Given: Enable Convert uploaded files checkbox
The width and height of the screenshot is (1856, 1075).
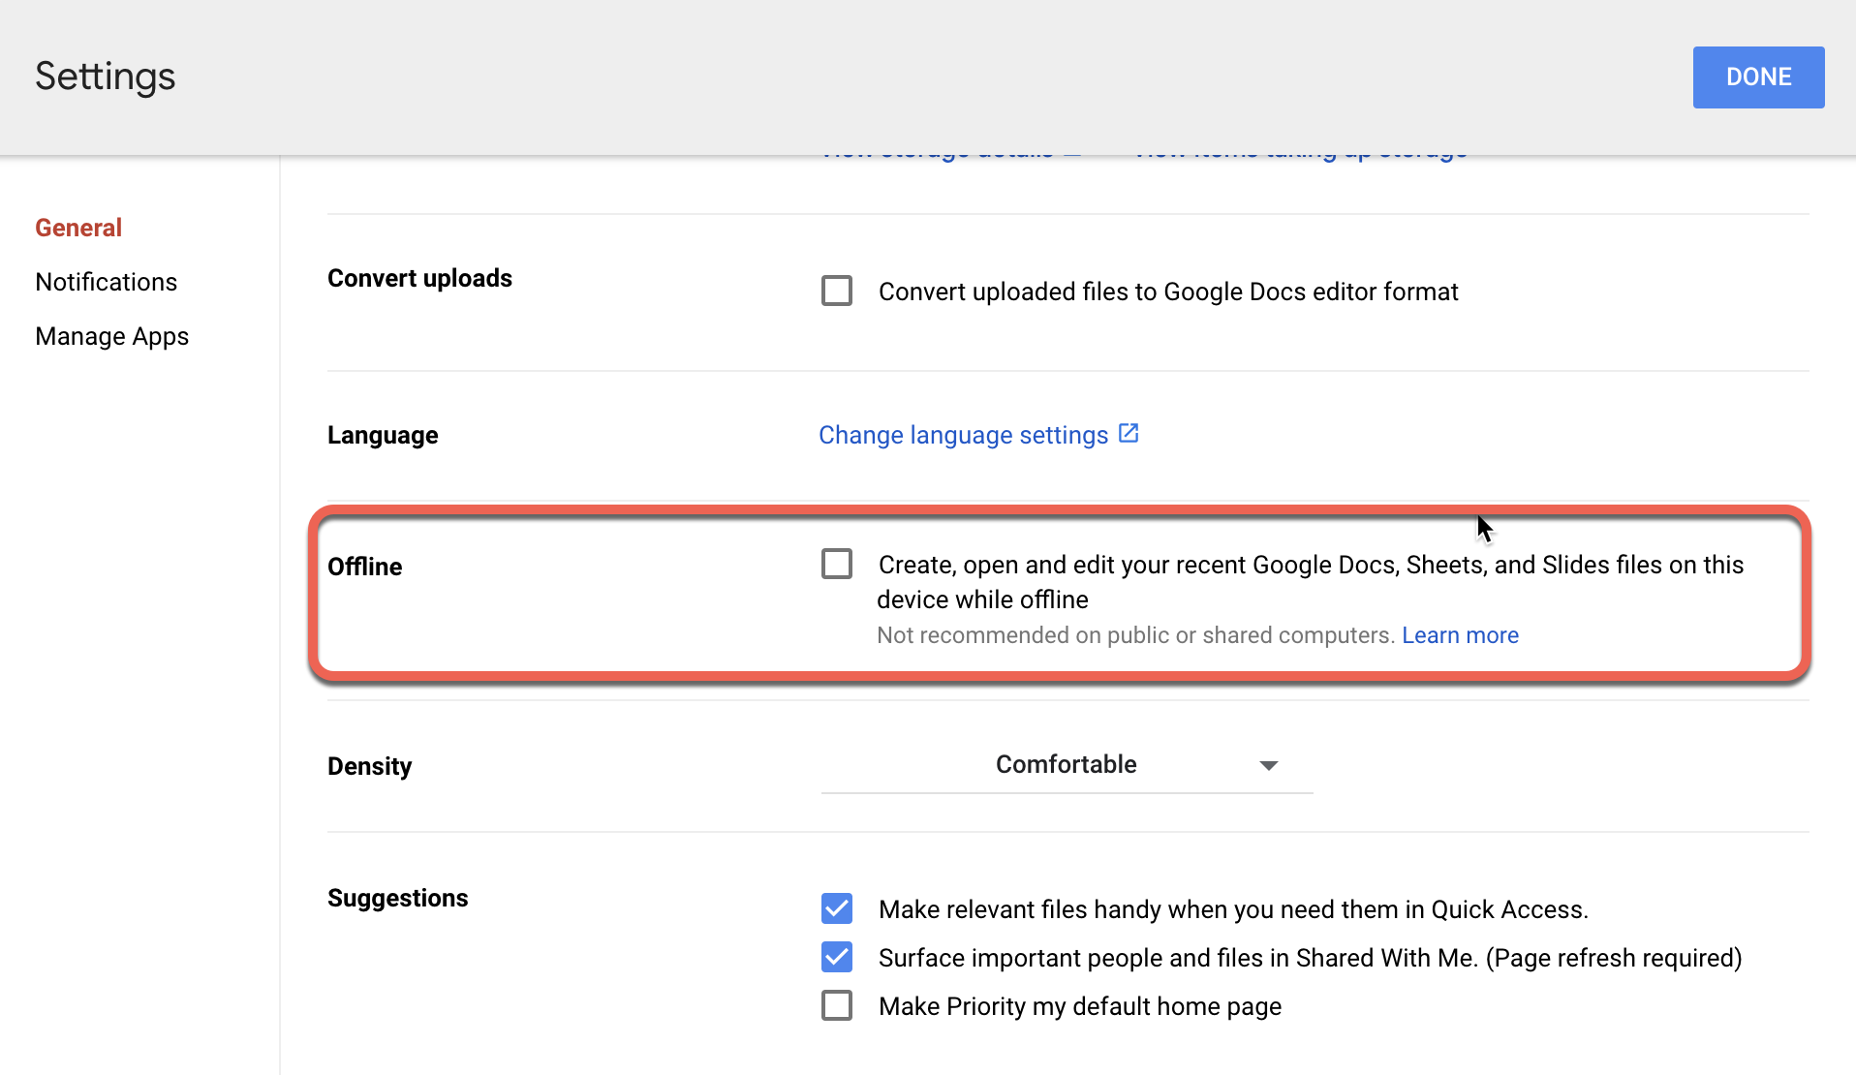Looking at the screenshot, I should 837,291.
